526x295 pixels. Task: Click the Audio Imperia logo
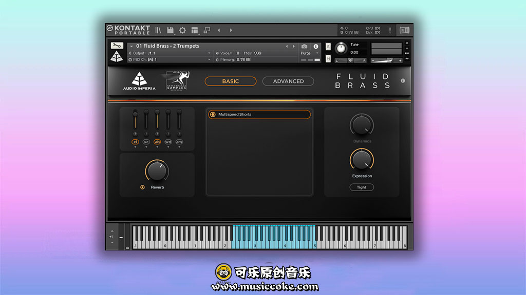click(x=139, y=81)
